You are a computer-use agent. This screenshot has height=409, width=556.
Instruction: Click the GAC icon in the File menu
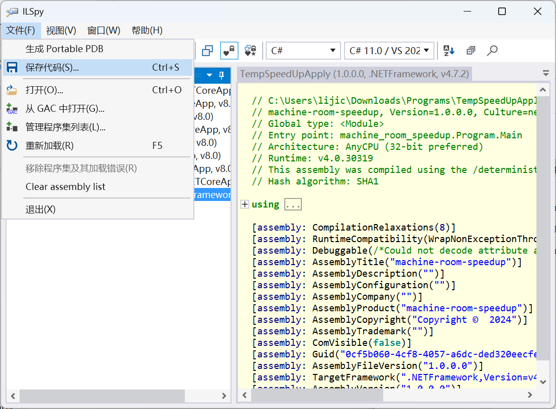12,109
